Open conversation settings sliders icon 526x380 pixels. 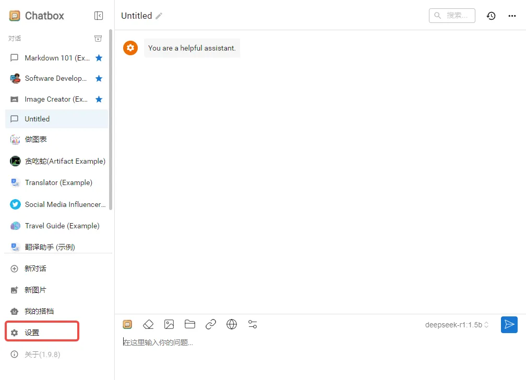253,324
